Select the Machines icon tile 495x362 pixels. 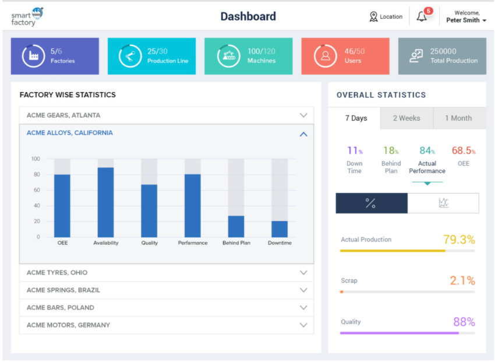(x=228, y=57)
